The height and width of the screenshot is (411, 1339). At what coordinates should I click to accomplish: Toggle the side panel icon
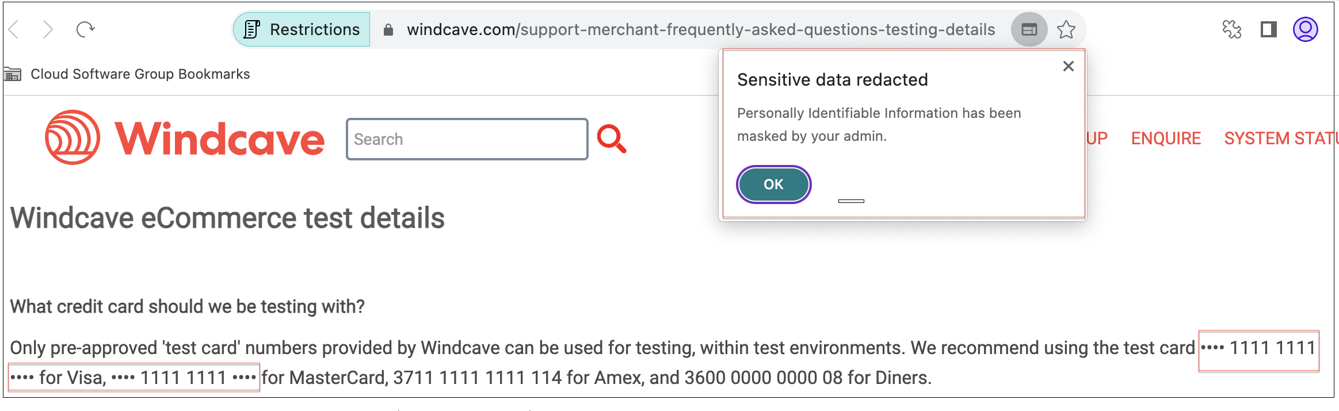[x=1269, y=29]
